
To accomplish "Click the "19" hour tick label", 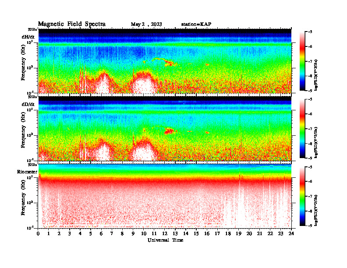I will pyautogui.click(x=238, y=234).
